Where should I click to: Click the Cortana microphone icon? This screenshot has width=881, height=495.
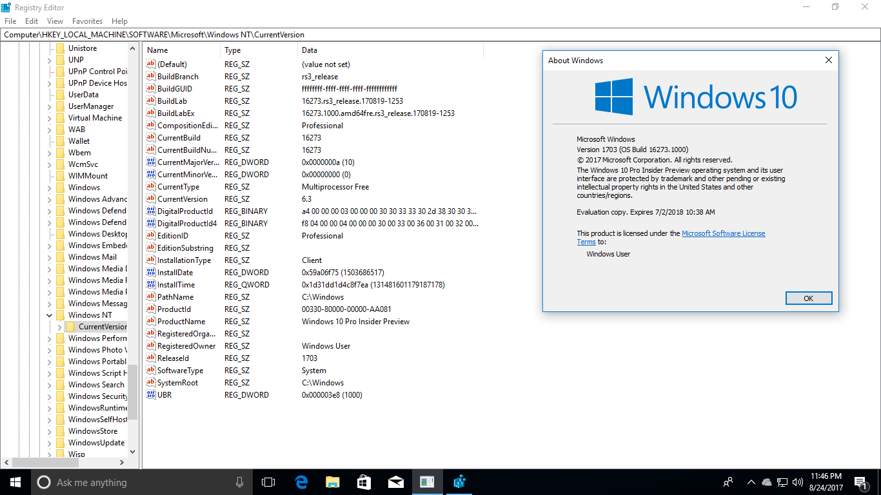(x=239, y=482)
